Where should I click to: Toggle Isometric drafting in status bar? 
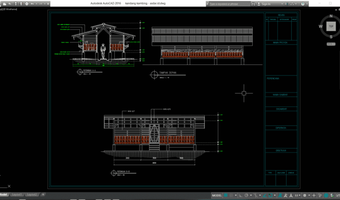tap(256, 195)
